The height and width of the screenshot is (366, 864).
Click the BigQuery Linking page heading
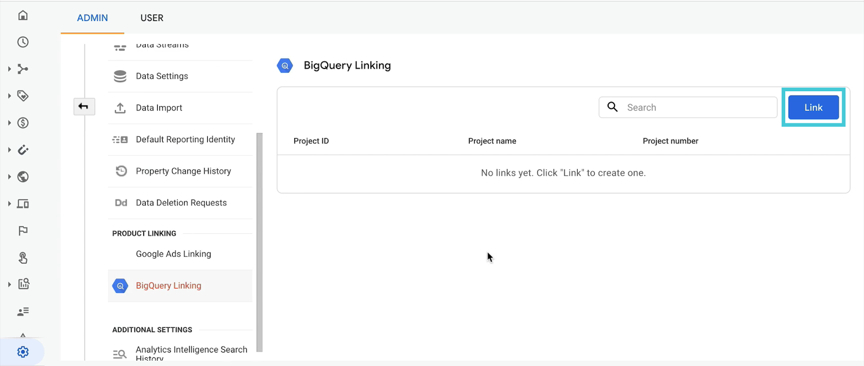coord(347,65)
